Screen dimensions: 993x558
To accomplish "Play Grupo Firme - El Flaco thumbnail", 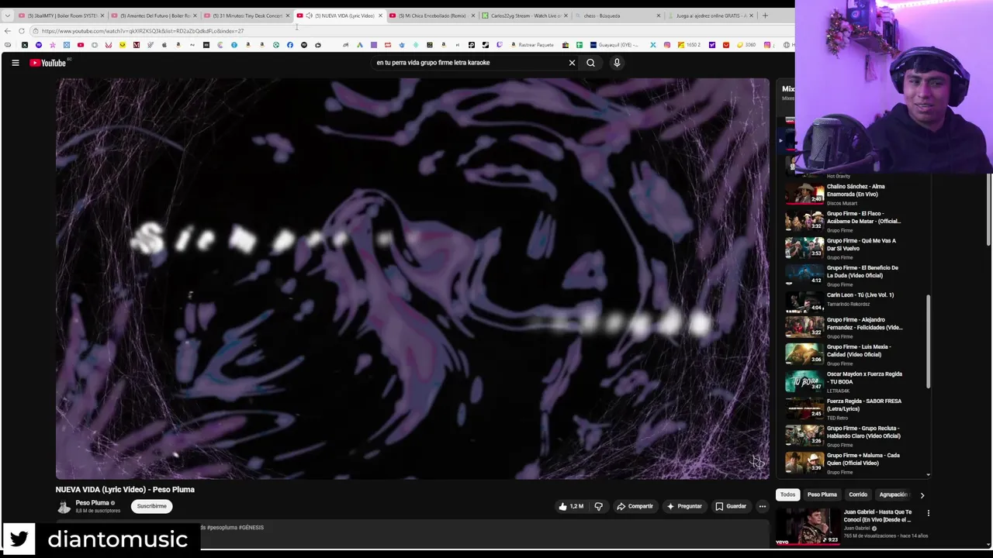I will point(804,221).
